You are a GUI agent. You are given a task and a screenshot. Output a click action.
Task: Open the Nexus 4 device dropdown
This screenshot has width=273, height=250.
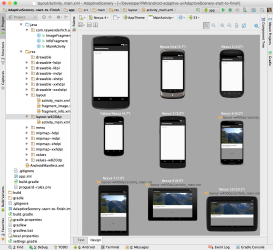pos(98,17)
